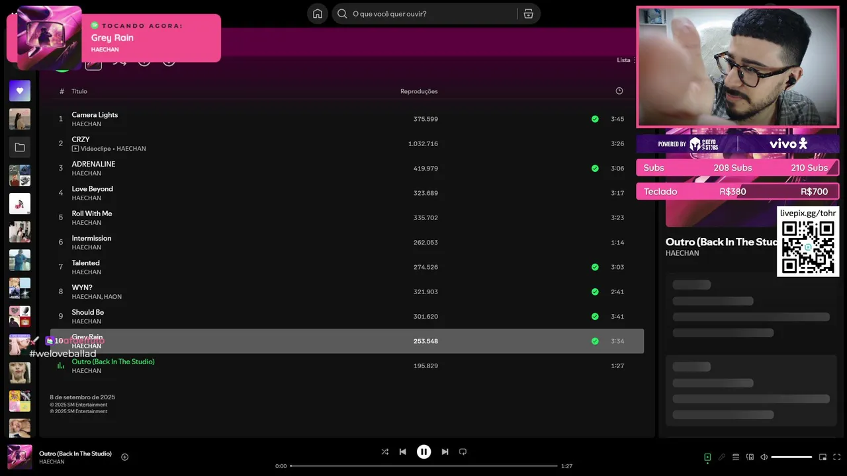The image size is (847, 476).
Task: Open the mini player icon
Action: pyautogui.click(x=823, y=457)
